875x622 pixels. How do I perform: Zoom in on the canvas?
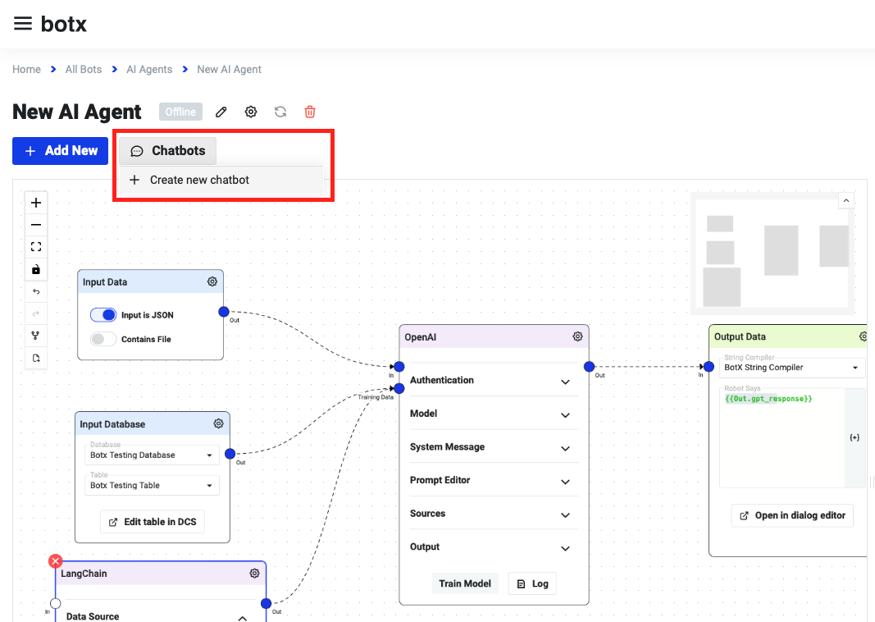coord(36,203)
